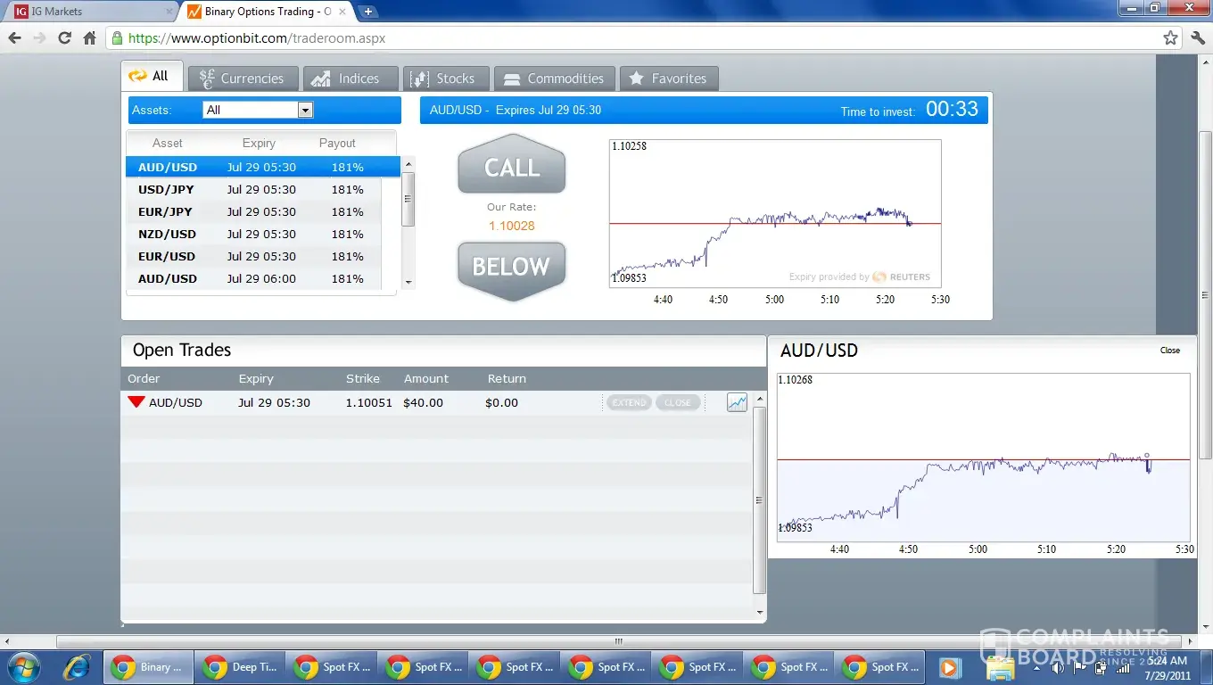Click the Windows Start orb
The height and width of the screenshot is (685, 1213).
(23, 667)
